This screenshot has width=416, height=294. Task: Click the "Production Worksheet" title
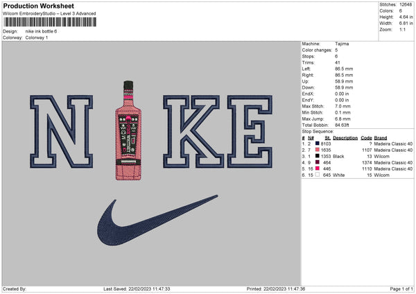[x=38, y=6]
